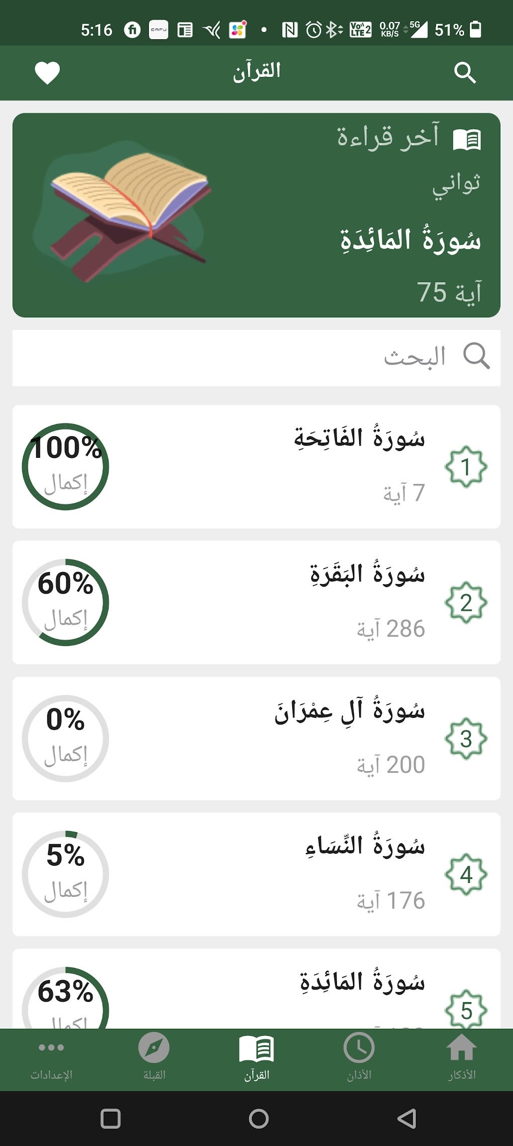
Task: Open search from the header magnifier icon
Action: pos(465,73)
